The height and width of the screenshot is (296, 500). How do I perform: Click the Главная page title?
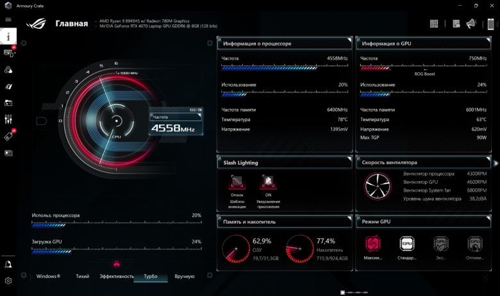pyautogui.click(x=71, y=24)
